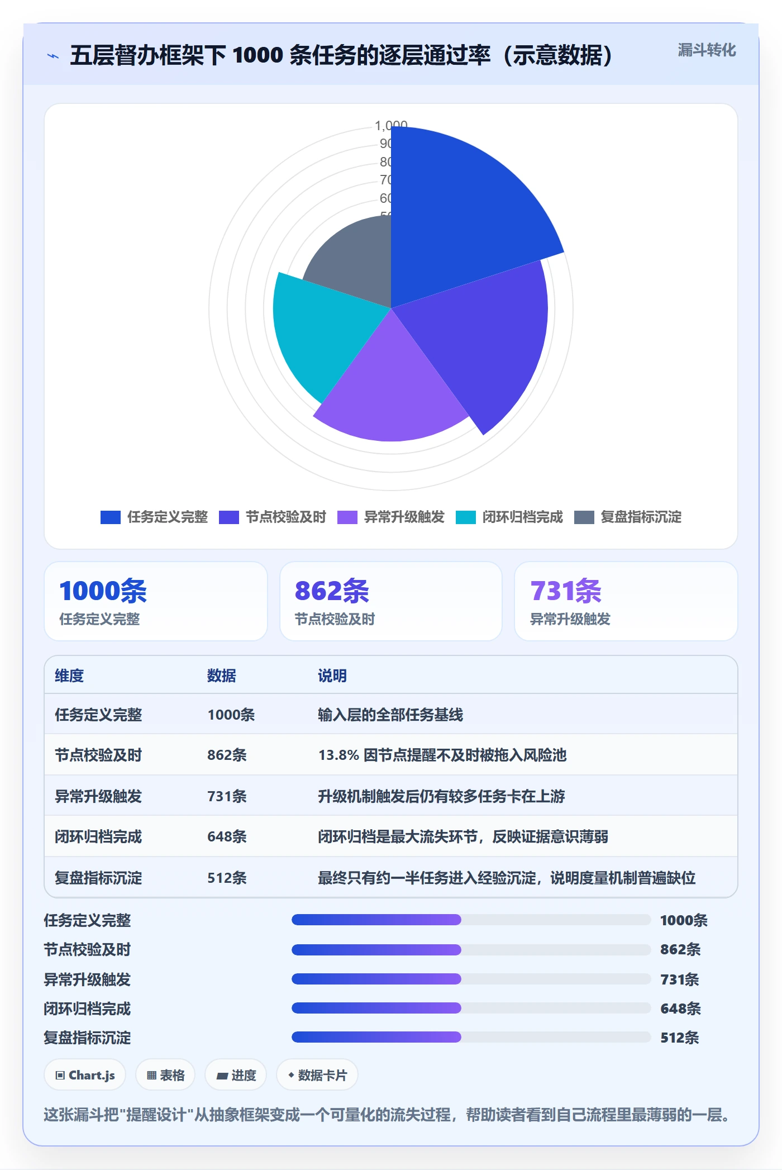Click the 648条 table cell
This screenshot has width=782, height=1170.
[x=227, y=836]
